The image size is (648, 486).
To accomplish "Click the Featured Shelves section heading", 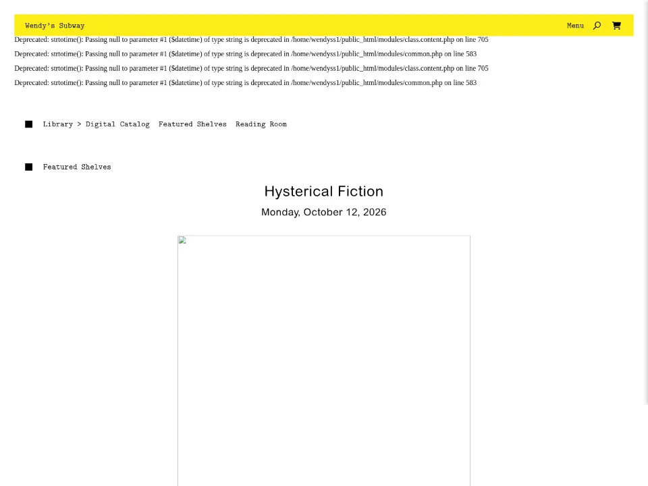I will coord(77,167).
